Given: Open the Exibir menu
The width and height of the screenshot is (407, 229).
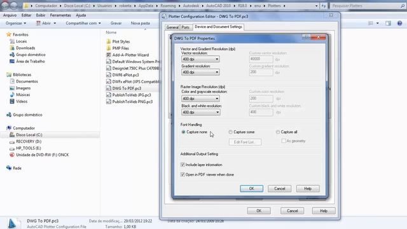Looking at the screenshot, I should coord(41,15).
